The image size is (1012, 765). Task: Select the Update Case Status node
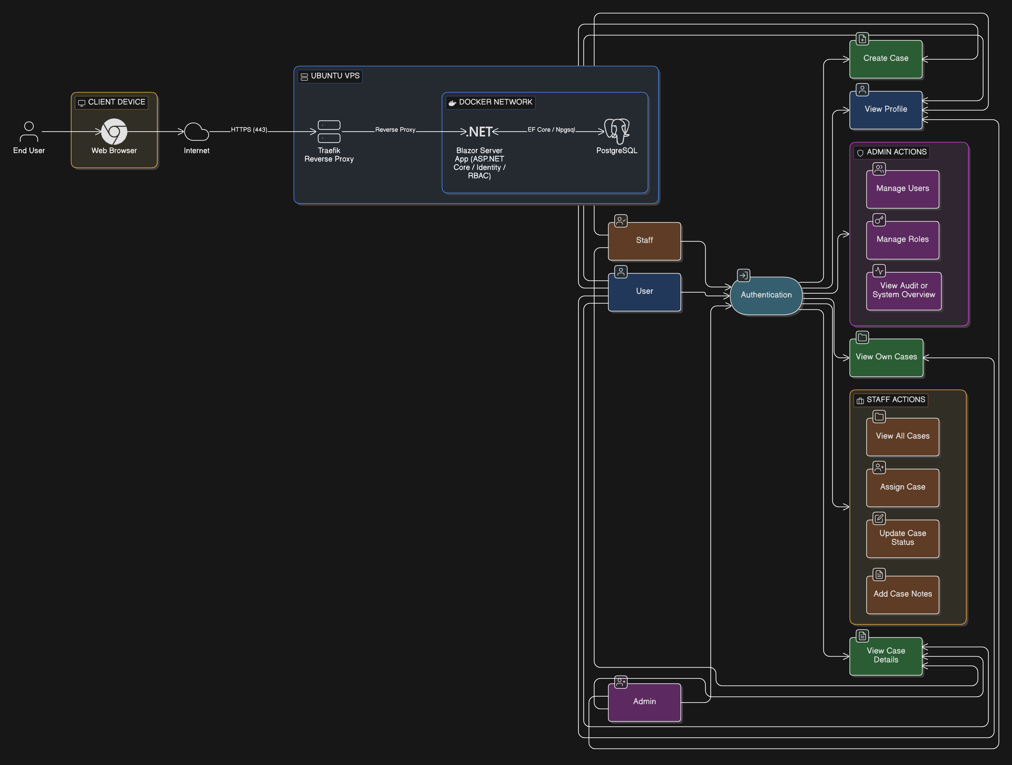point(903,538)
